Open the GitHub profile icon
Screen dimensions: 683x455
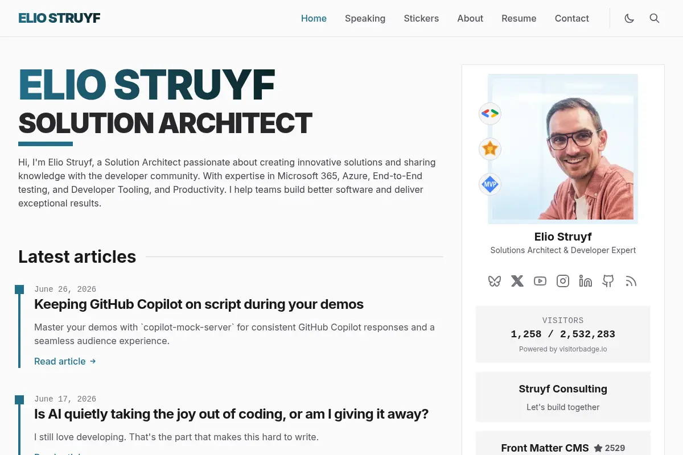click(x=608, y=281)
